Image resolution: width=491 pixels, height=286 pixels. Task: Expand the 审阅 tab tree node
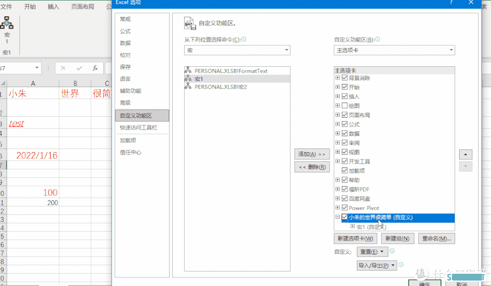coord(337,143)
